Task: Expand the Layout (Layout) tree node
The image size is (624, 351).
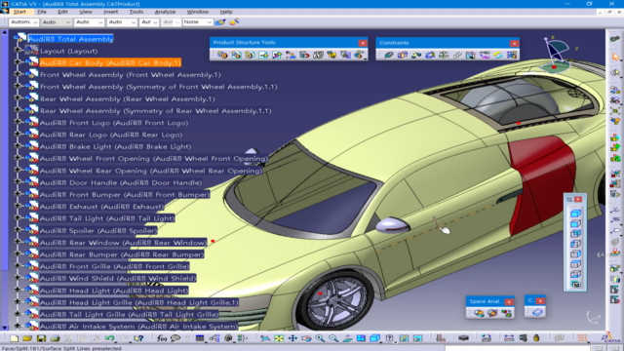Action: (18, 50)
